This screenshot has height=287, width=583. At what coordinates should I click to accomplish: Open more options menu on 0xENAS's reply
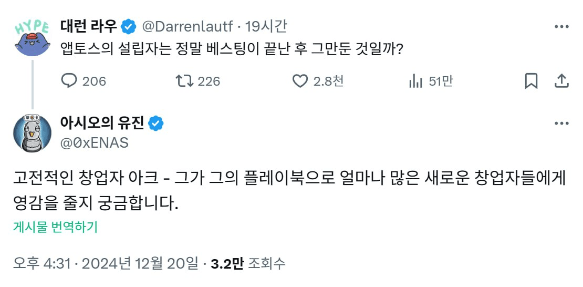[561, 124]
